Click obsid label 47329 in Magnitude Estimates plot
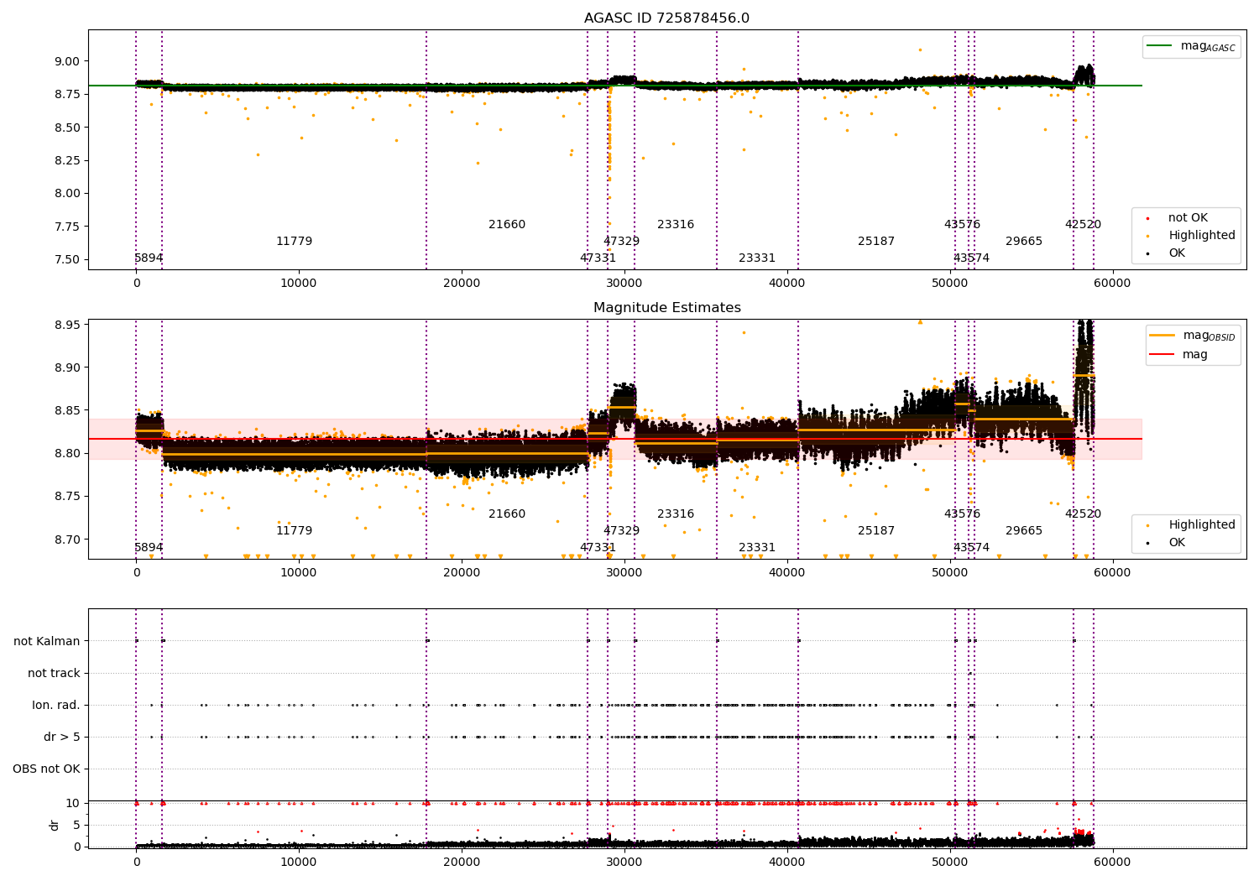Image resolution: width=1259 pixels, height=881 pixels. pyautogui.click(x=621, y=531)
